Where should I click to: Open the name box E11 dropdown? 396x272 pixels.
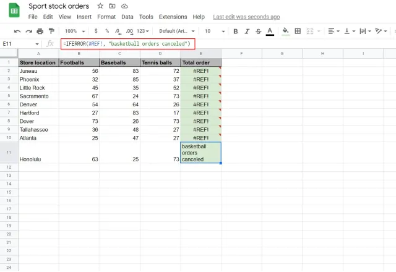click(x=37, y=44)
